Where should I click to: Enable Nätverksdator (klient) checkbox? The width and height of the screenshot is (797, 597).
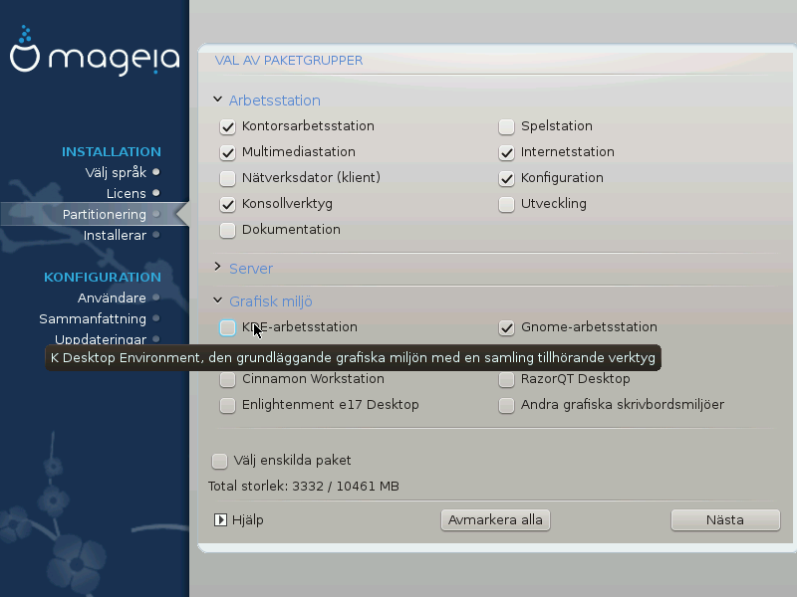227,178
